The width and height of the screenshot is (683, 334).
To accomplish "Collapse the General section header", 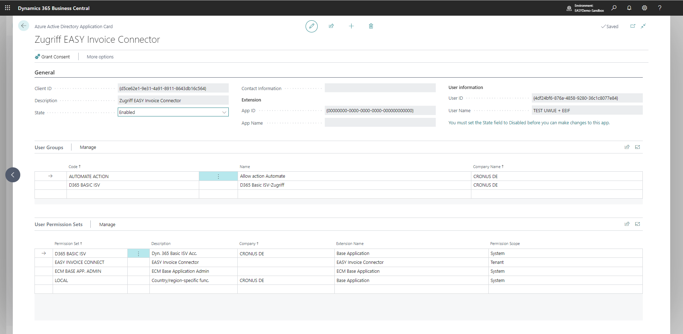I will click(x=44, y=72).
